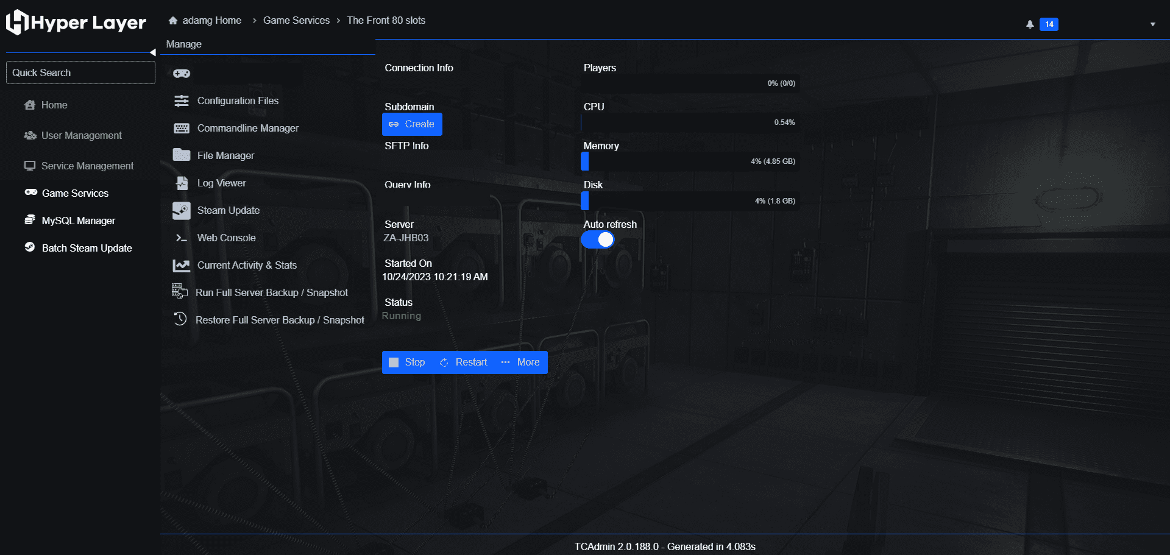Click the Web Console prompt icon
Viewport: 1170px width, 555px height.
(x=182, y=238)
